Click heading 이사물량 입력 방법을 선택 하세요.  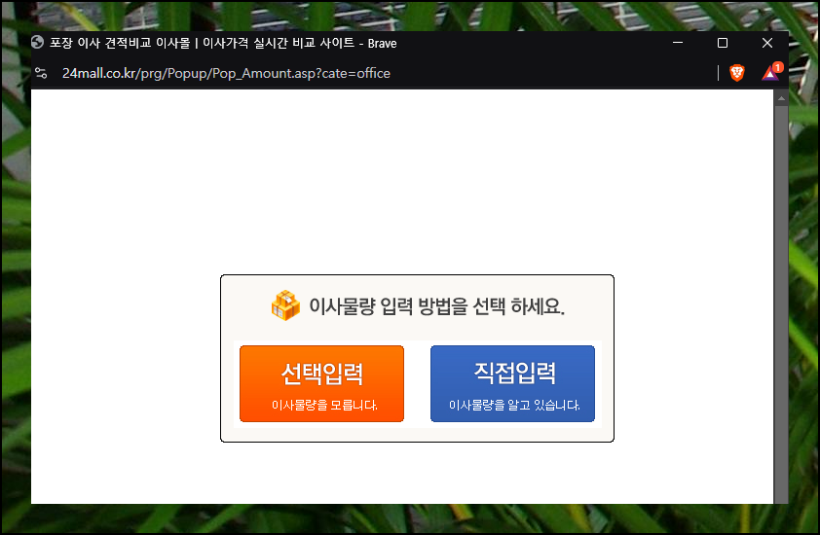436,306
